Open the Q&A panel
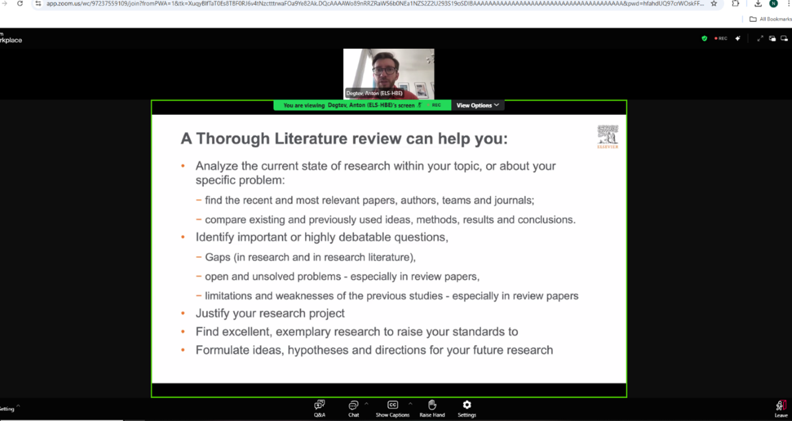 (319, 408)
